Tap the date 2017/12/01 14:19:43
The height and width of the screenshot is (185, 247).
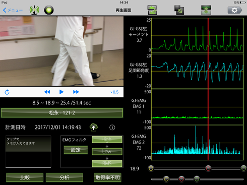[x=58, y=128]
